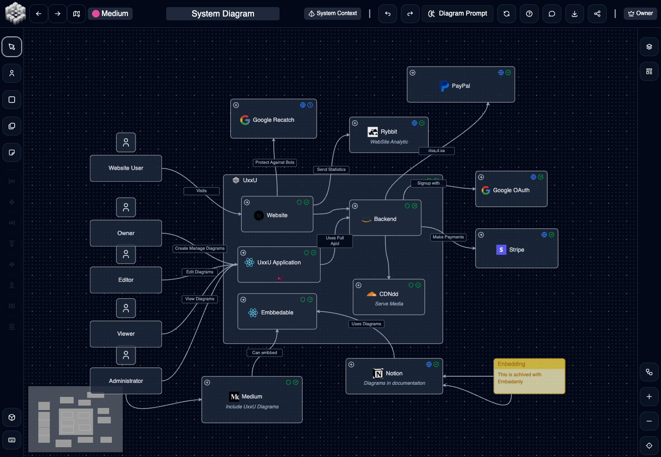Toggle the CDNdd check status icon
Viewport: 661px width, 457px height.
coord(418,285)
